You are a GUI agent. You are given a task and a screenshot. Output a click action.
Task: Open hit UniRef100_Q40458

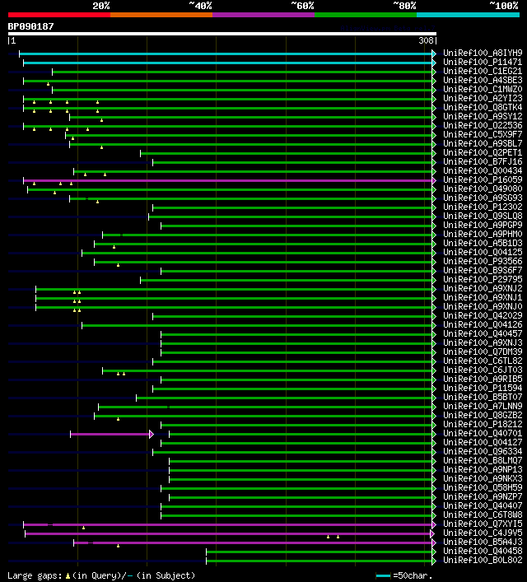483,551
